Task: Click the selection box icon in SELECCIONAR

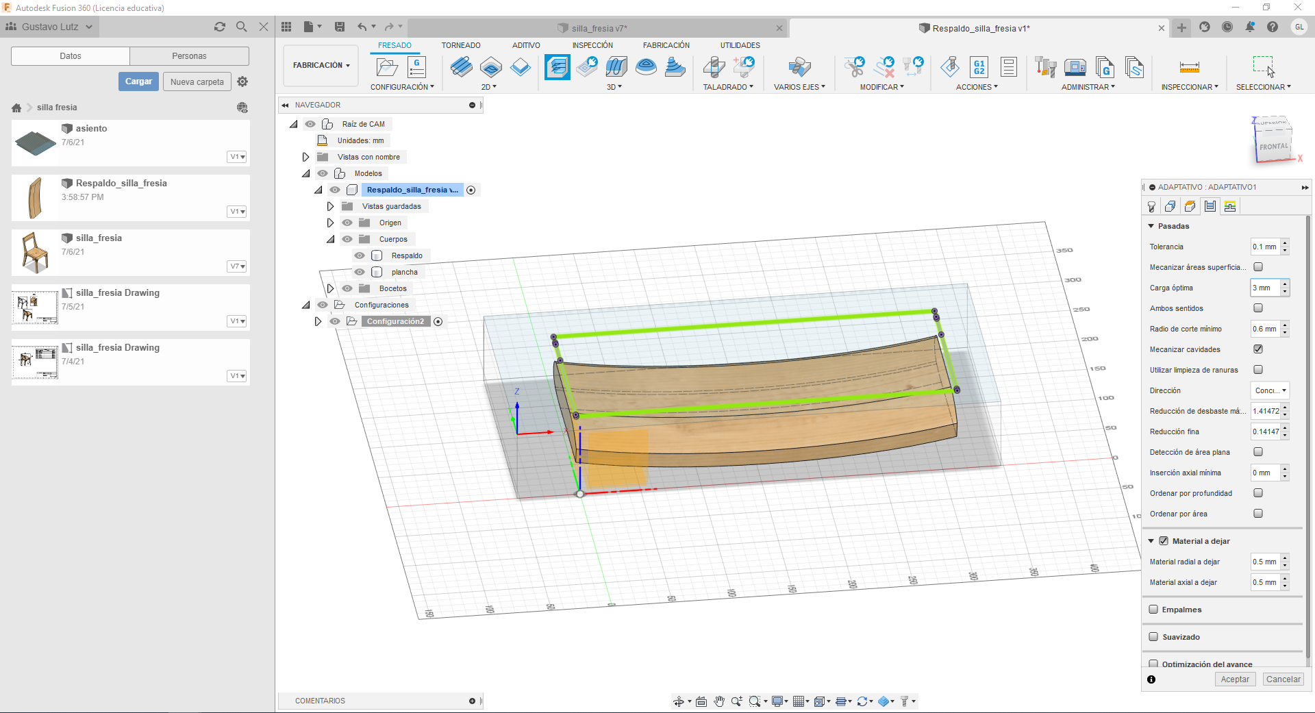Action: 1264,67
